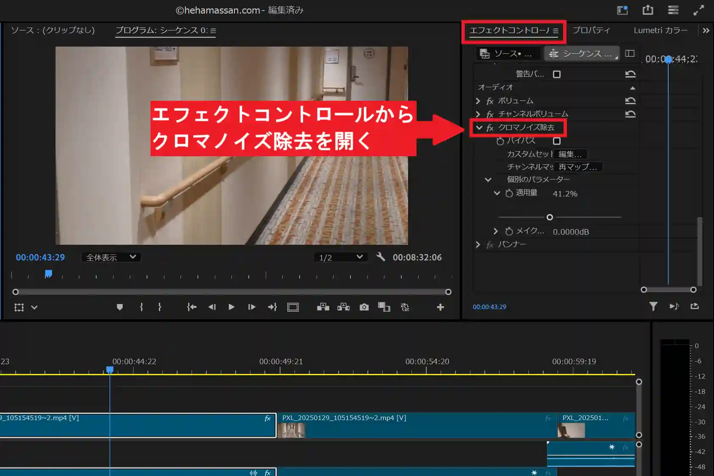Click the 編集... custom setup button
Image resolution: width=714 pixels, height=476 pixels.
[x=570, y=154]
